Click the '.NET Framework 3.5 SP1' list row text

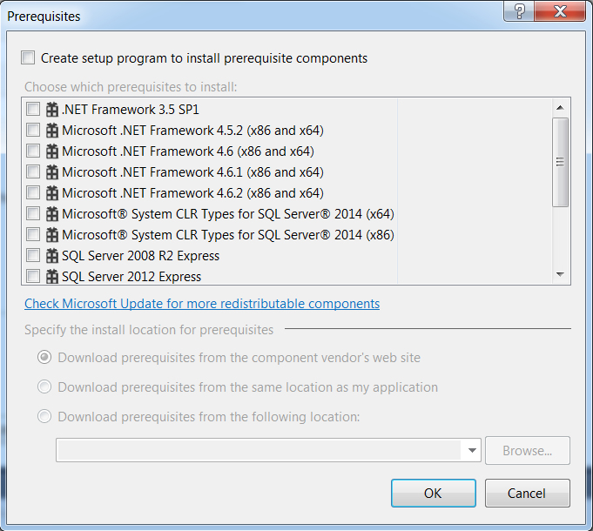(x=130, y=110)
